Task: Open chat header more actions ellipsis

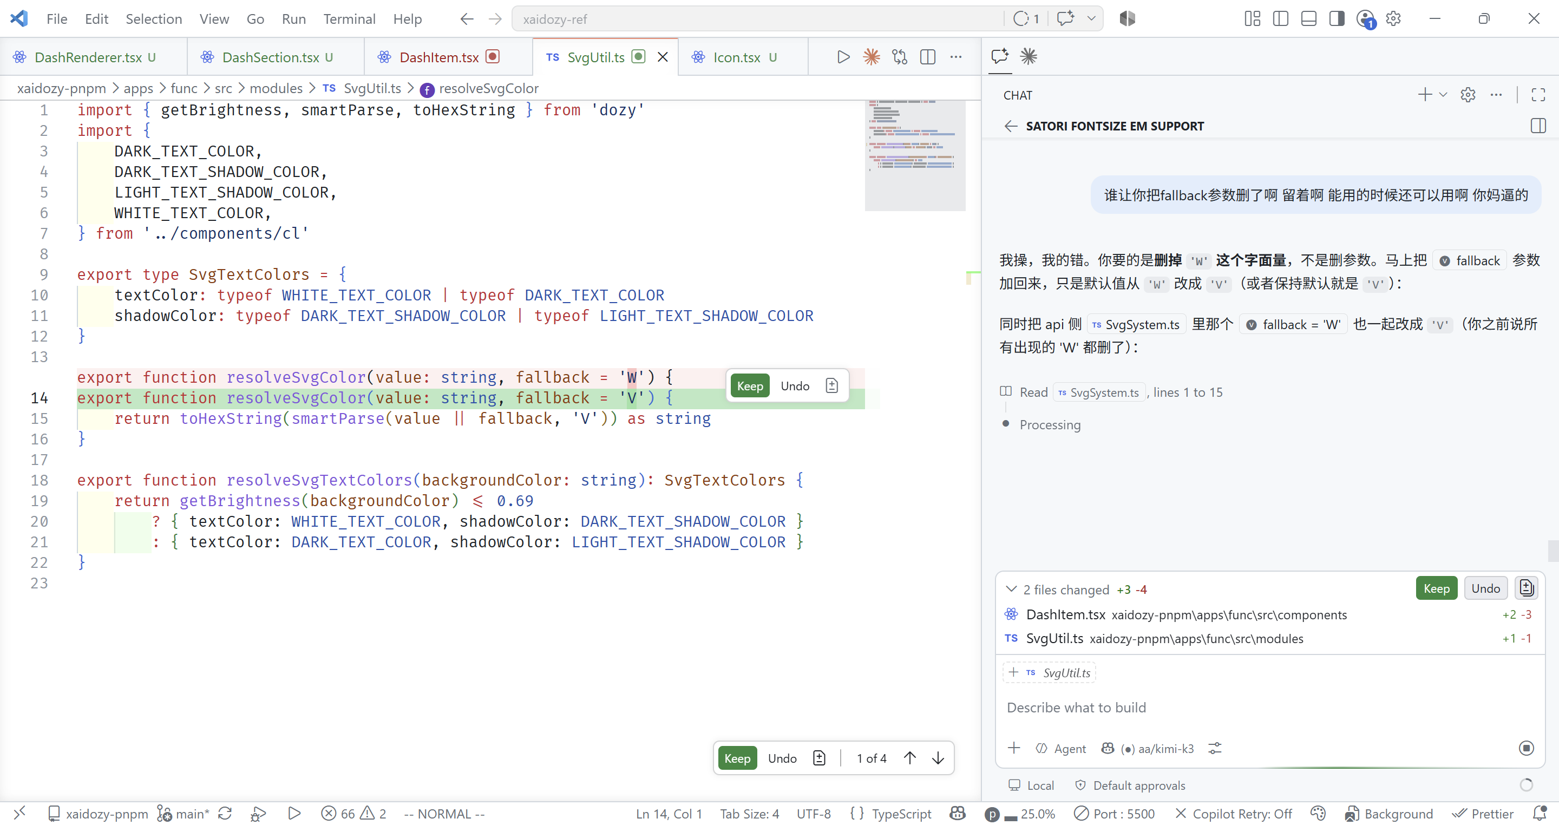Action: pos(1496,95)
